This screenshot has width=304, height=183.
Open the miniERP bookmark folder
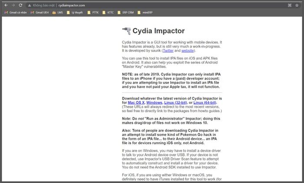[145, 13]
